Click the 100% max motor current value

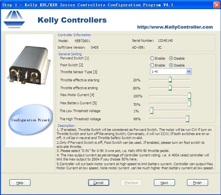138,96
